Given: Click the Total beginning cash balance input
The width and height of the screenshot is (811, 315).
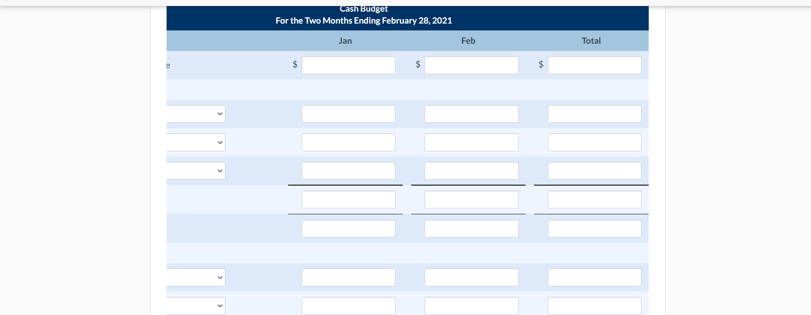Looking at the screenshot, I should tap(594, 65).
